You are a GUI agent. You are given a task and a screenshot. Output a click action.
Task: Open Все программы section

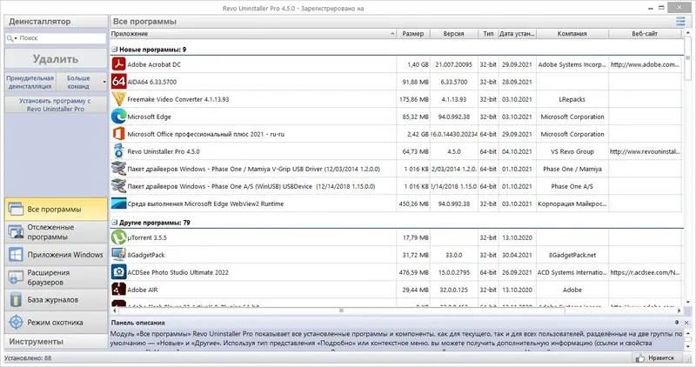click(56, 209)
